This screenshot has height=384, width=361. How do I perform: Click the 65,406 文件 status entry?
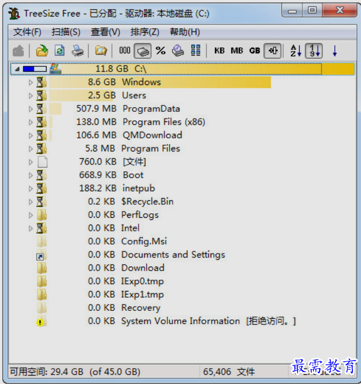[229, 372]
